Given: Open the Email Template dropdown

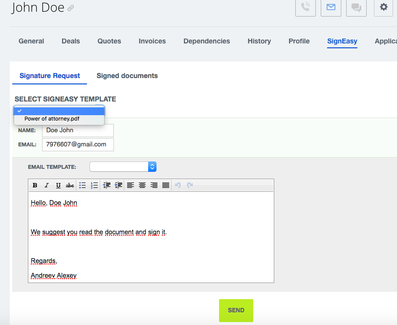Looking at the screenshot, I should point(123,167).
